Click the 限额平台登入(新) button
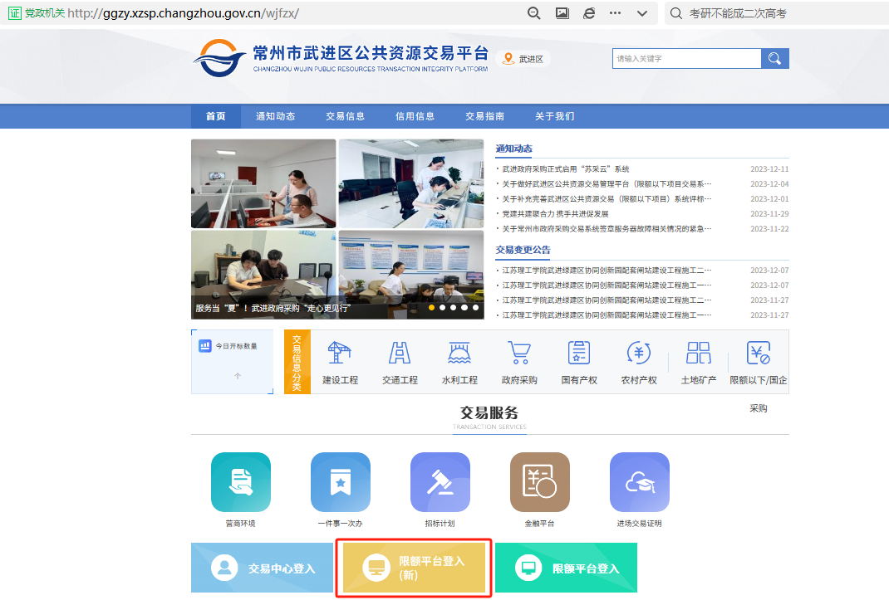 (x=414, y=568)
